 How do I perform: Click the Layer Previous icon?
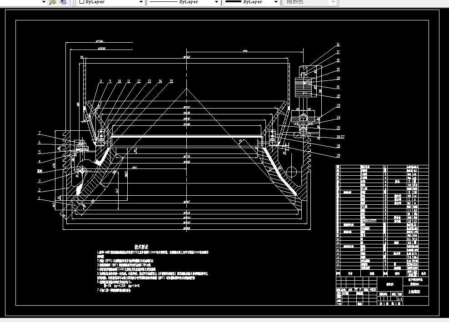pyautogui.click(x=63, y=2)
